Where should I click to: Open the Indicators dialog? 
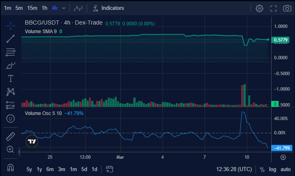tap(108, 8)
